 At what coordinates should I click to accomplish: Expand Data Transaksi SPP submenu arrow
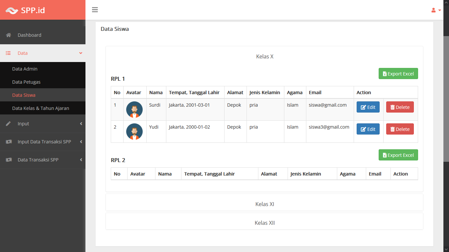pyautogui.click(x=81, y=160)
